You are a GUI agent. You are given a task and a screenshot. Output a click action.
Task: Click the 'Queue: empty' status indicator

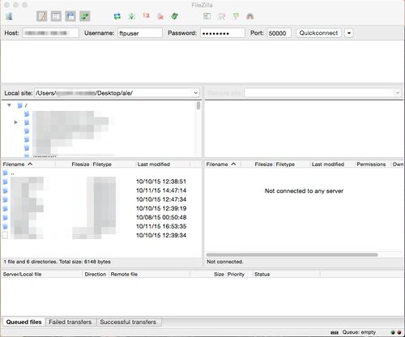[359, 332]
